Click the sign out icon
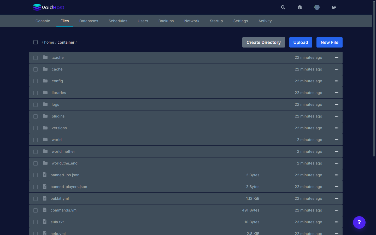Image resolution: width=376 pixels, height=235 pixels. click(x=334, y=7)
